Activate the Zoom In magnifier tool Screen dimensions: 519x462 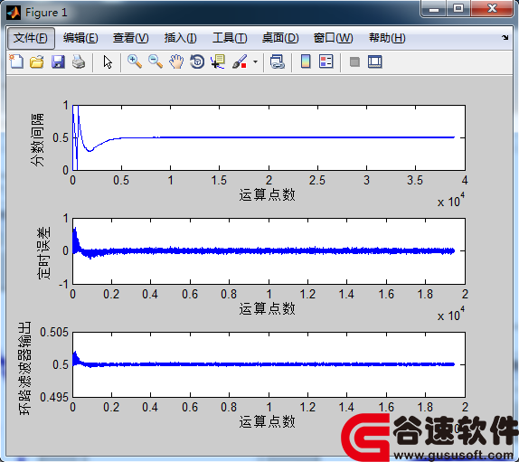135,61
